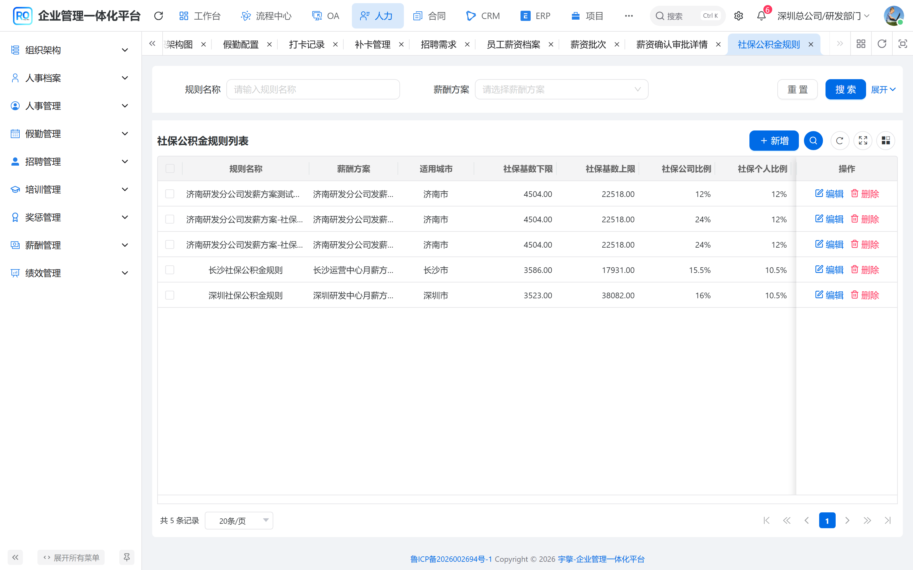Check the 深圳社保公积金规则 row checkbox
The width and height of the screenshot is (913, 570).
click(170, 295)
